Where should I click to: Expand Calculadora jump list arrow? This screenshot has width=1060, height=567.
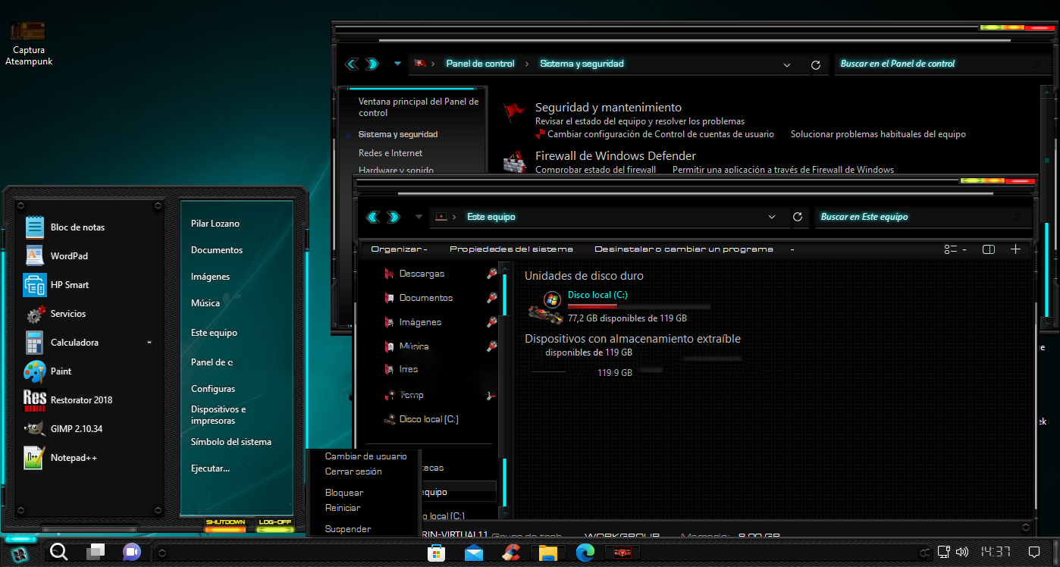149,343
